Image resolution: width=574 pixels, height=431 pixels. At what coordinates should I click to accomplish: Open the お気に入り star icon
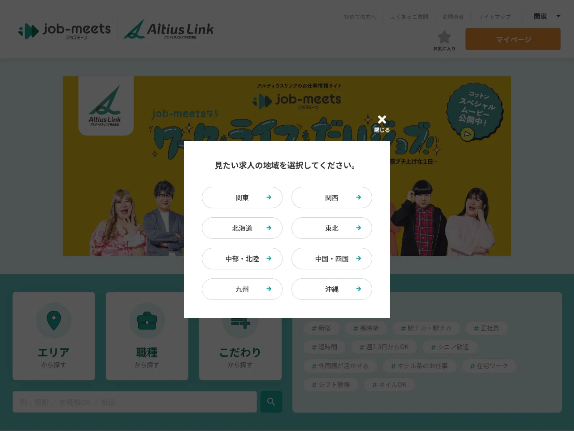444,40
